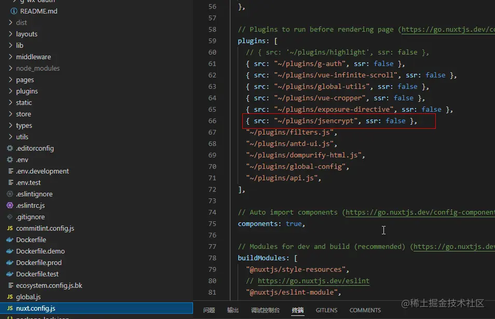This screenshot has height=319, width=495.
Task: Click the Docker whale icon beside Dockerfile
Action: 10,240
